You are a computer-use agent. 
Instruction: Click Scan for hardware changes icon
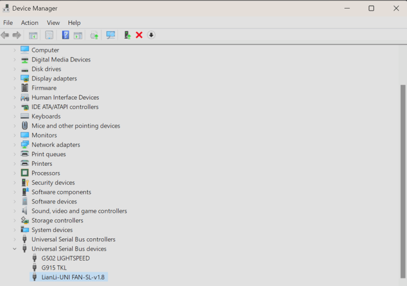(111, 35)
